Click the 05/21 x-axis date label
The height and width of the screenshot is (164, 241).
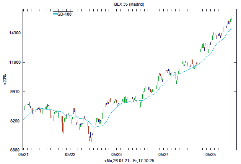coord(23,155)
